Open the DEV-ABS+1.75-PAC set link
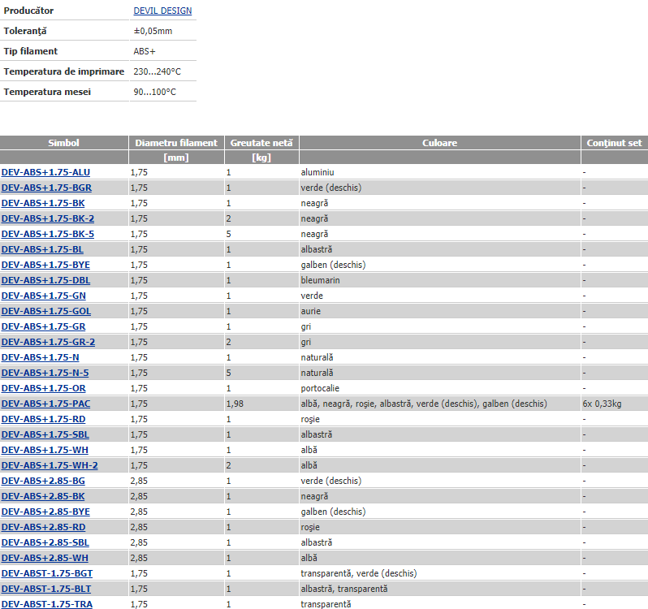 [45, 404]
